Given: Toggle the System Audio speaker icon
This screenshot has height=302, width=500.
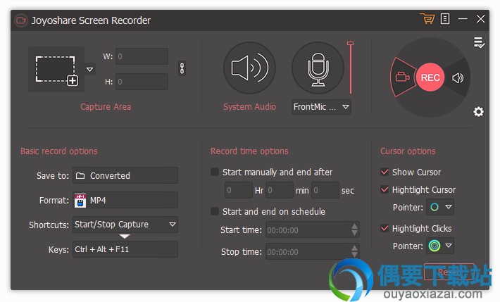Looking at the screenshot, I should pos(249,68).
